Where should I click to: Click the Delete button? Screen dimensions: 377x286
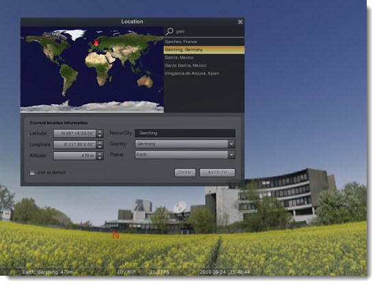click(185, 172)
